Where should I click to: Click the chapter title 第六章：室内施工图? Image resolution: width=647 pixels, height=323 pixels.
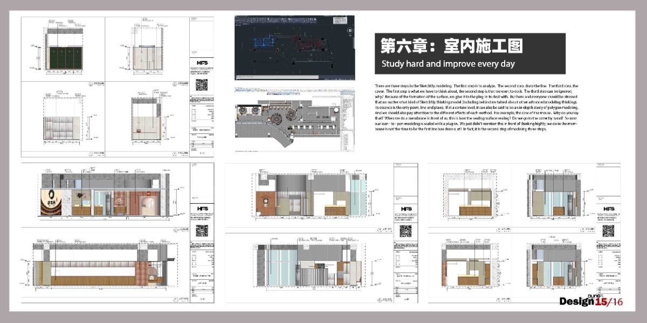[452, 46]
